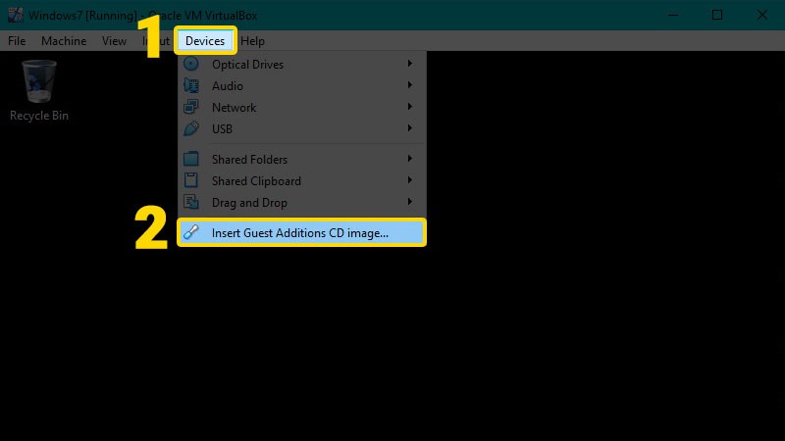Viewport: 785px width, 441px height.
Task: Expand the Optical Drives submenu arrow
Action: pos(409,64)
